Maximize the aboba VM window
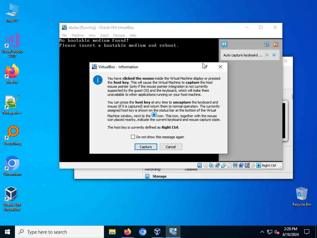The height and width of the screenshot is (238, 317). tap(261, 27)
